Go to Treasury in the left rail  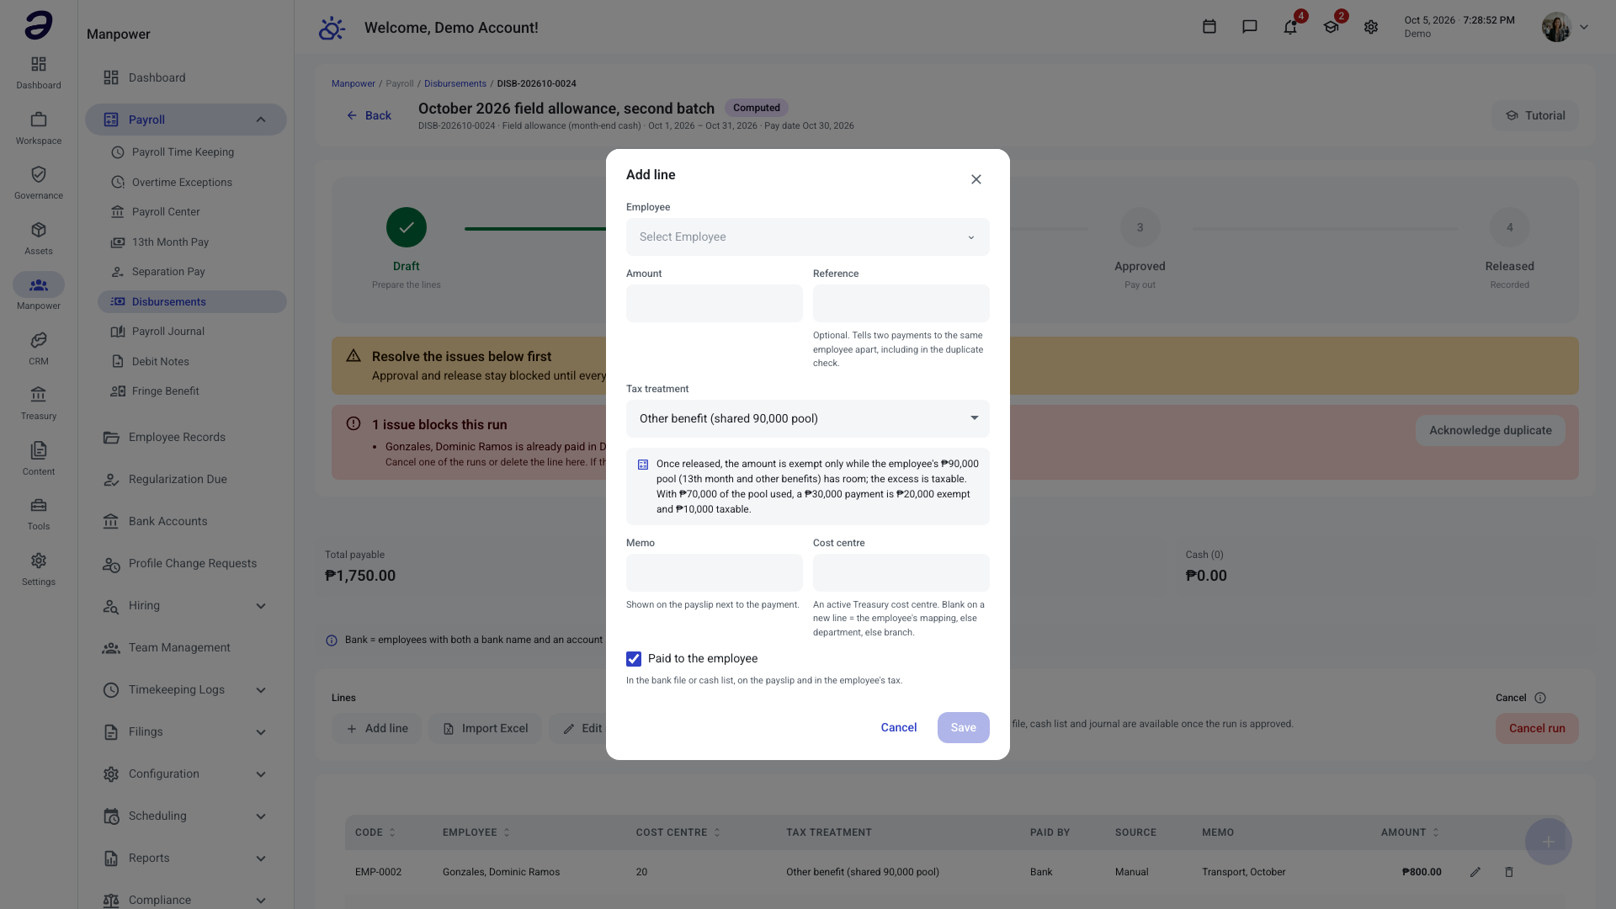tap(39, 403)
